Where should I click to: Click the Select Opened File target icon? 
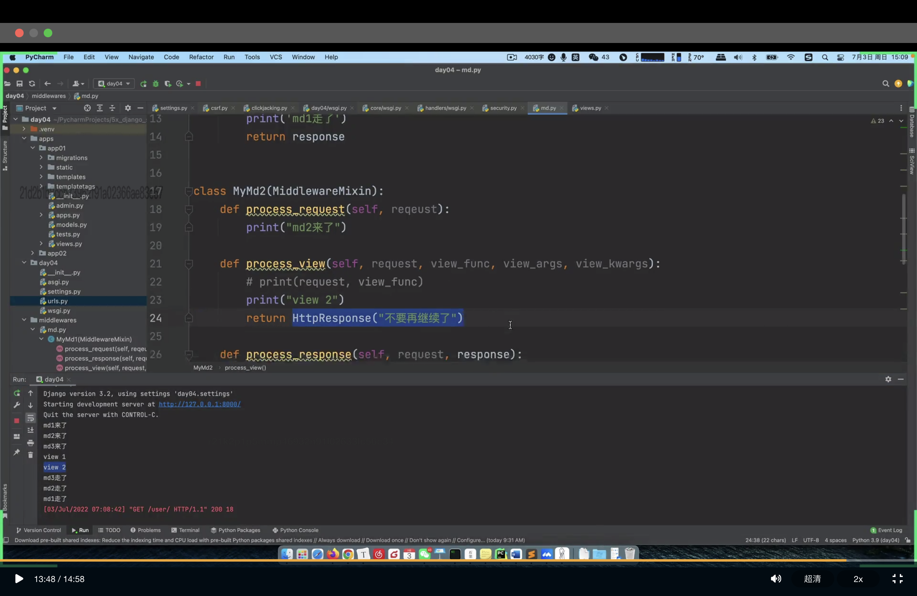[x=87, y=108]
